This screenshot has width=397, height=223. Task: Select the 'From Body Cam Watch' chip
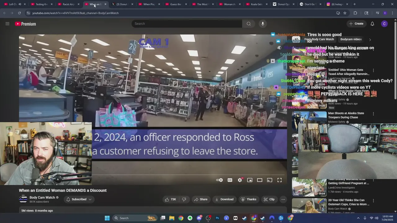[x=319, y=39]
